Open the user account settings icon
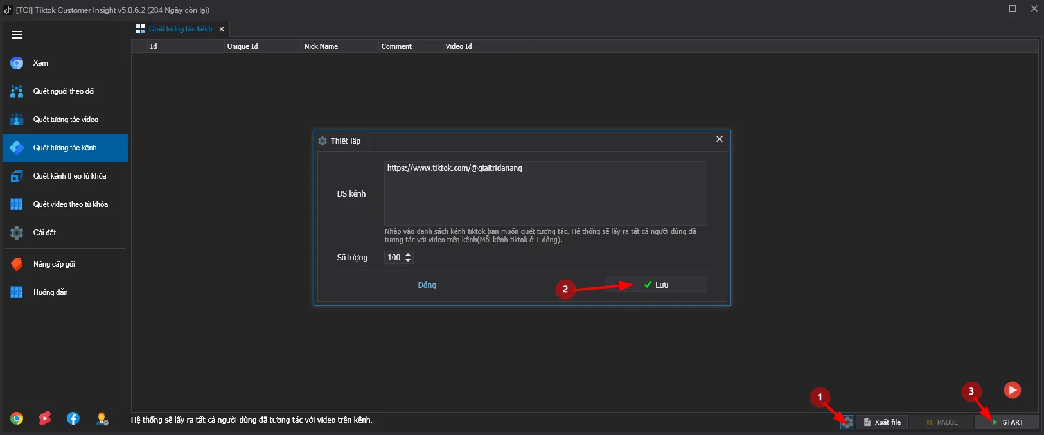 (102, 419)
